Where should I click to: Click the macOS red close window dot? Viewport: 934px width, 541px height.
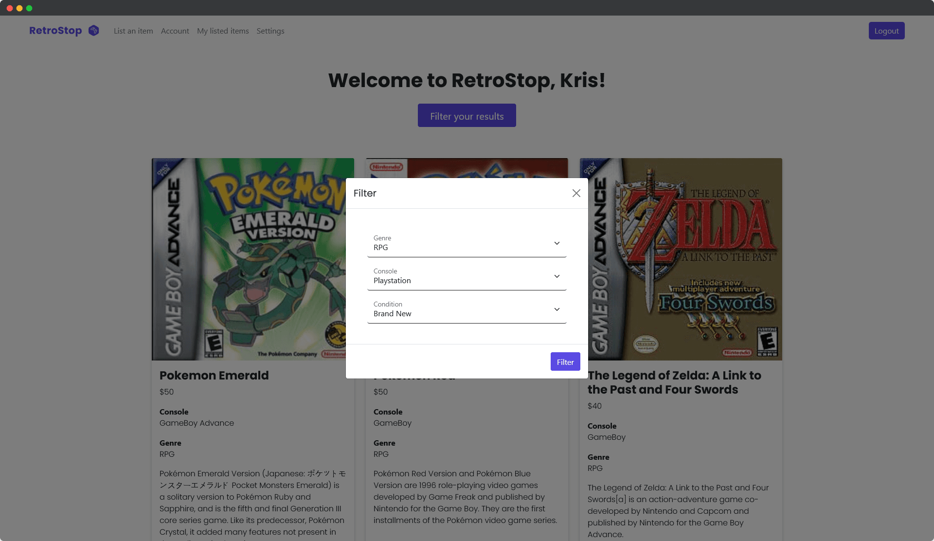[x=10, y=8]
